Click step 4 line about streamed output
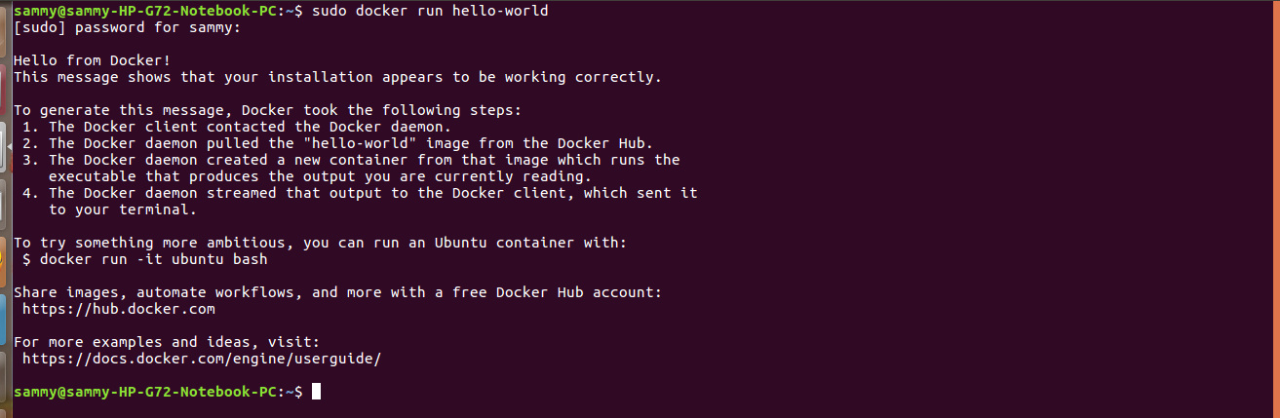The width and height of the screenshot is (1280, 418). (371, 193)
